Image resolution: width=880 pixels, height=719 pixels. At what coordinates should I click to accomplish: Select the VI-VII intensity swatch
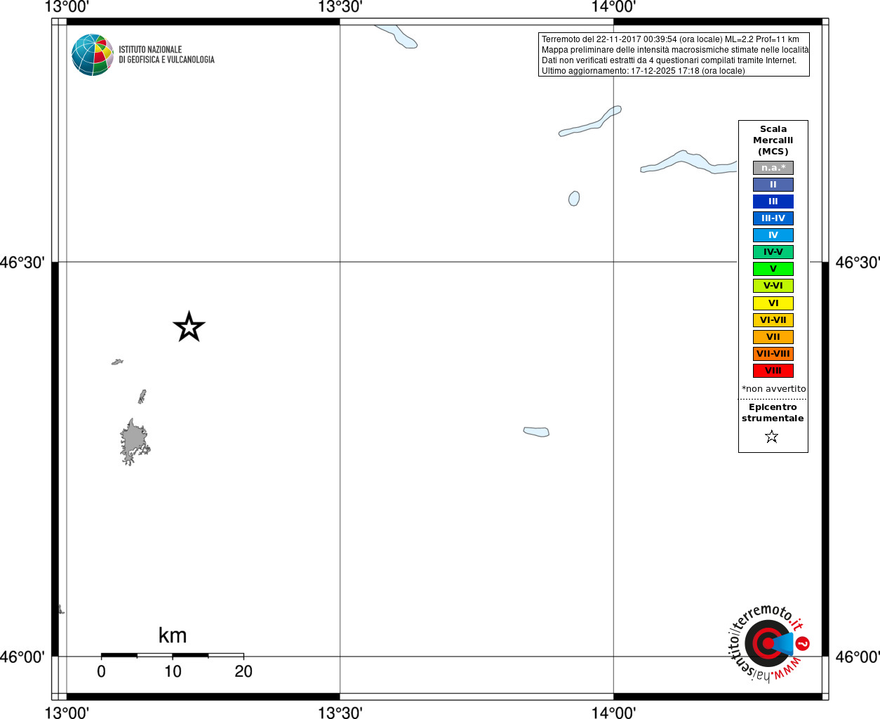[773, 320]
